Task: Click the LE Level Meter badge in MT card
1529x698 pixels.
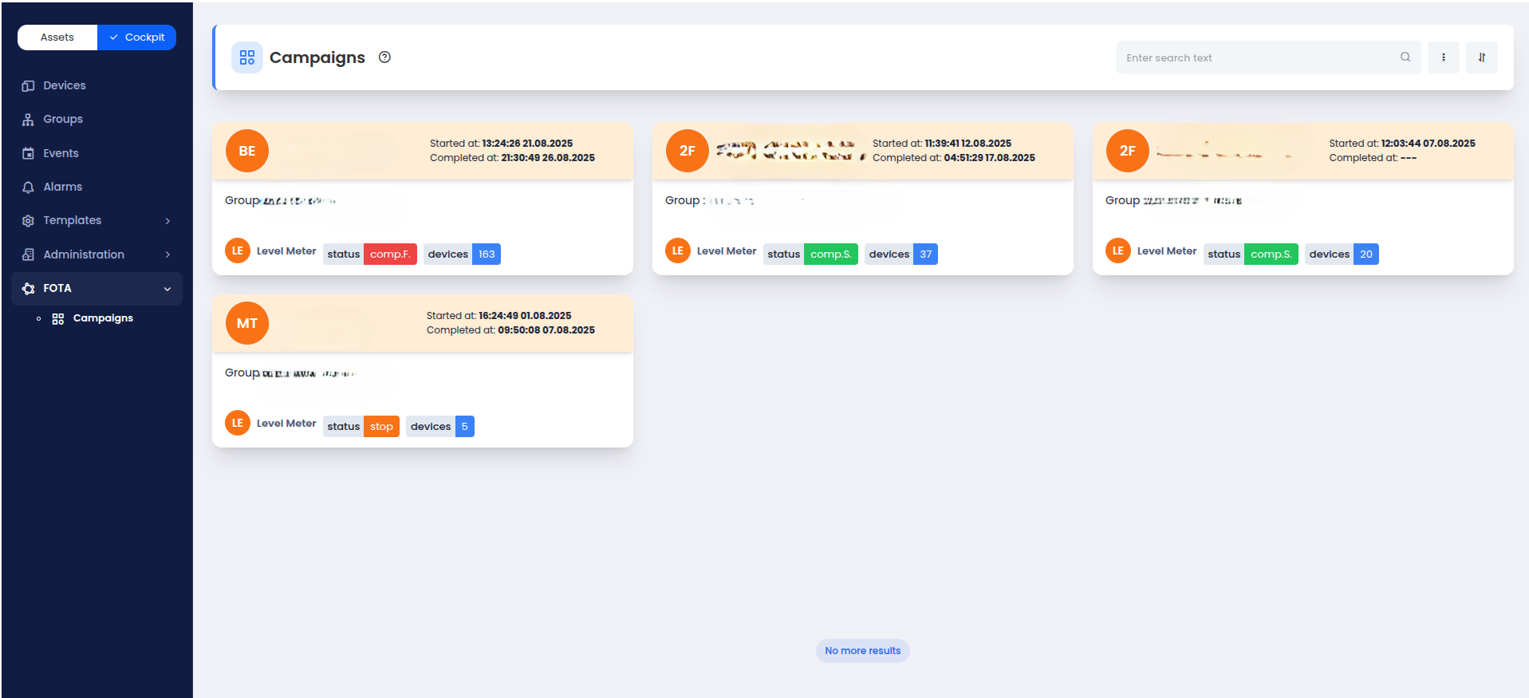Action: click(x=238, y=423)
